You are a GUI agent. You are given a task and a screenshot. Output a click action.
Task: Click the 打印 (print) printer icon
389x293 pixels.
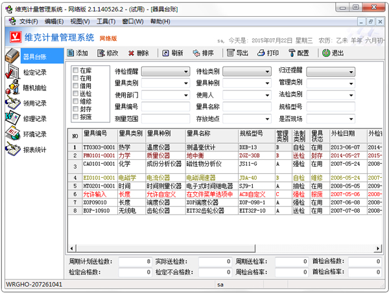tap(261, 52)
